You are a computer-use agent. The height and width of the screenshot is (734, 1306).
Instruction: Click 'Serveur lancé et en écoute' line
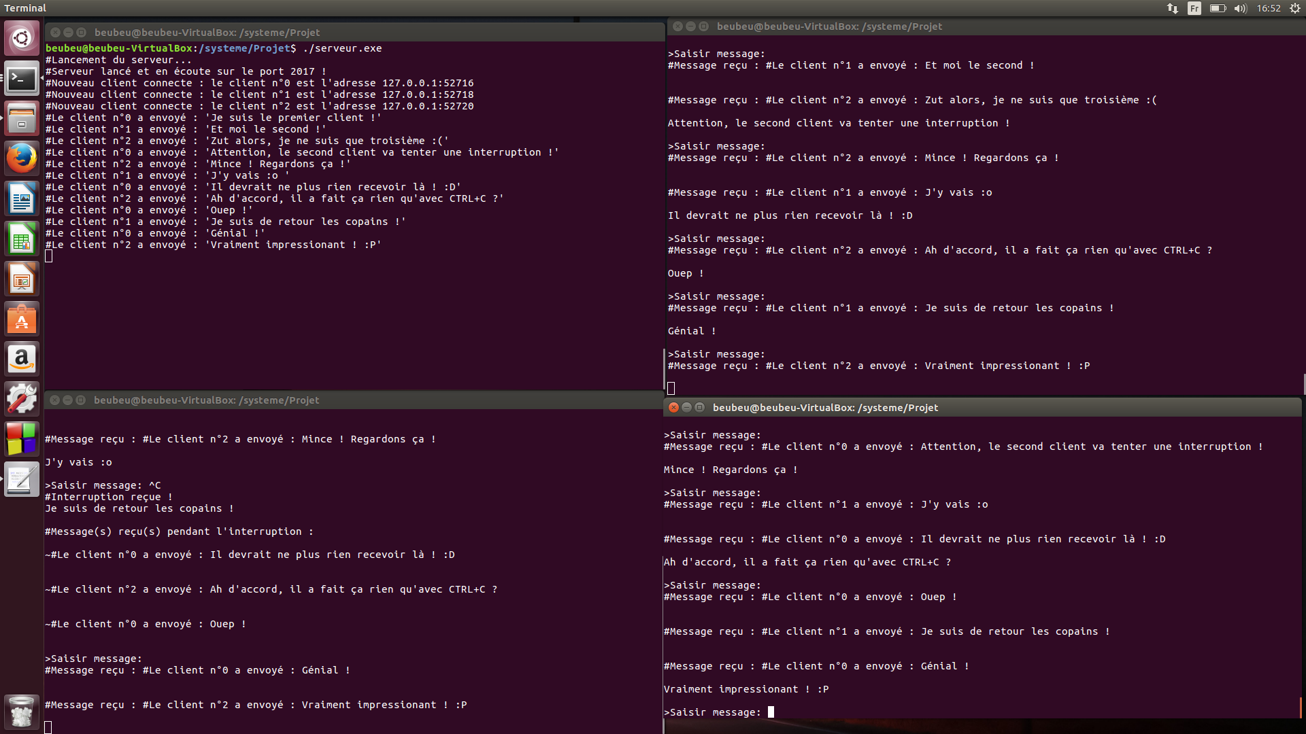coord(186,71)
